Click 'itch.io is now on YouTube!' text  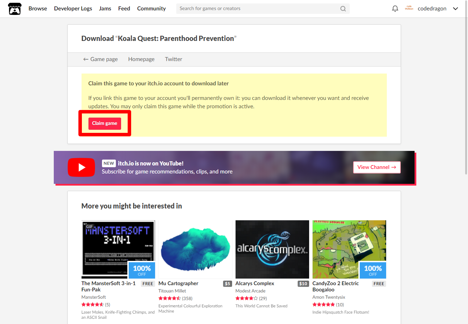click(151, 163)
